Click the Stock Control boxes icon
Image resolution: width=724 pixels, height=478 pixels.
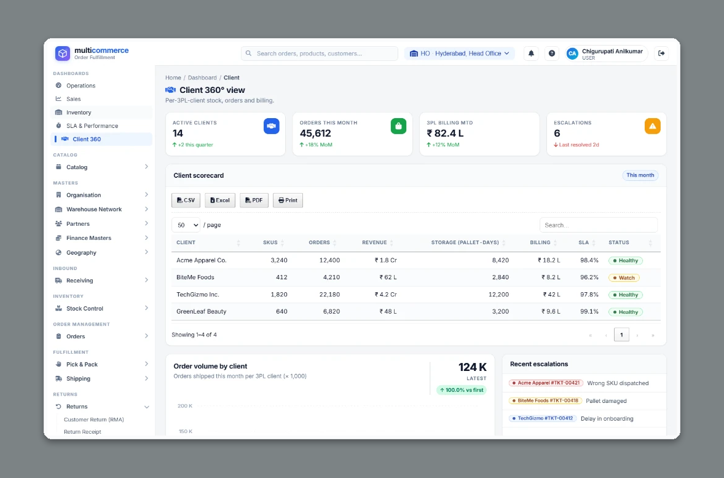(58, 308)
